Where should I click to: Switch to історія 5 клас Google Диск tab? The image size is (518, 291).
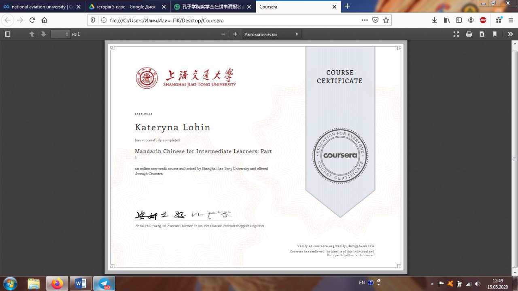pyautogui.click(x=127, y=6)
